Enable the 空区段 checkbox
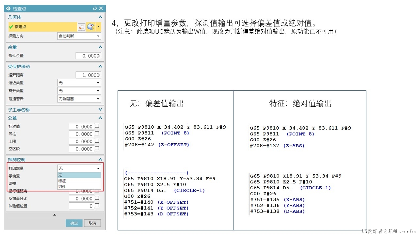The image size is (418, 235). pos(97,149)
